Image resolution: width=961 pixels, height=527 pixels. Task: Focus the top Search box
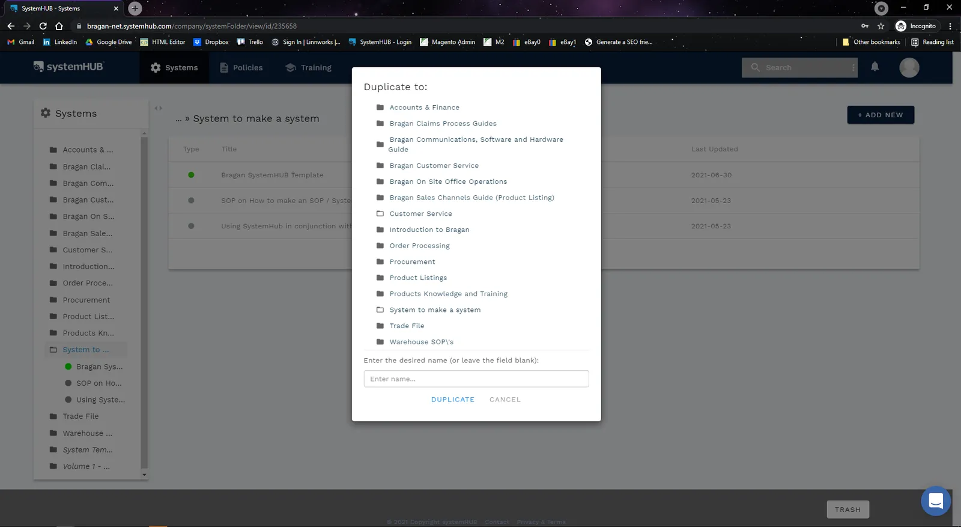click(799, 68)
